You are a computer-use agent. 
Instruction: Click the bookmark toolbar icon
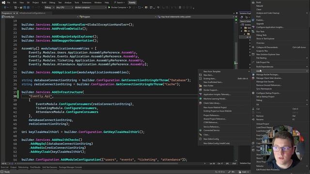point(180,8)
